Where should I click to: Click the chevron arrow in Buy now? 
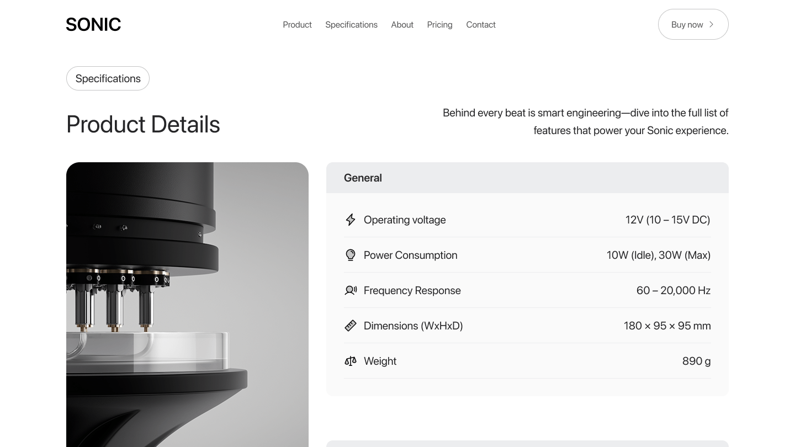711,24
